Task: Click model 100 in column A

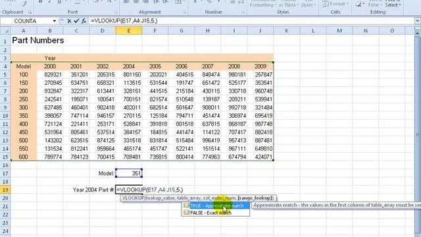Action: click(x=24, y=74)
